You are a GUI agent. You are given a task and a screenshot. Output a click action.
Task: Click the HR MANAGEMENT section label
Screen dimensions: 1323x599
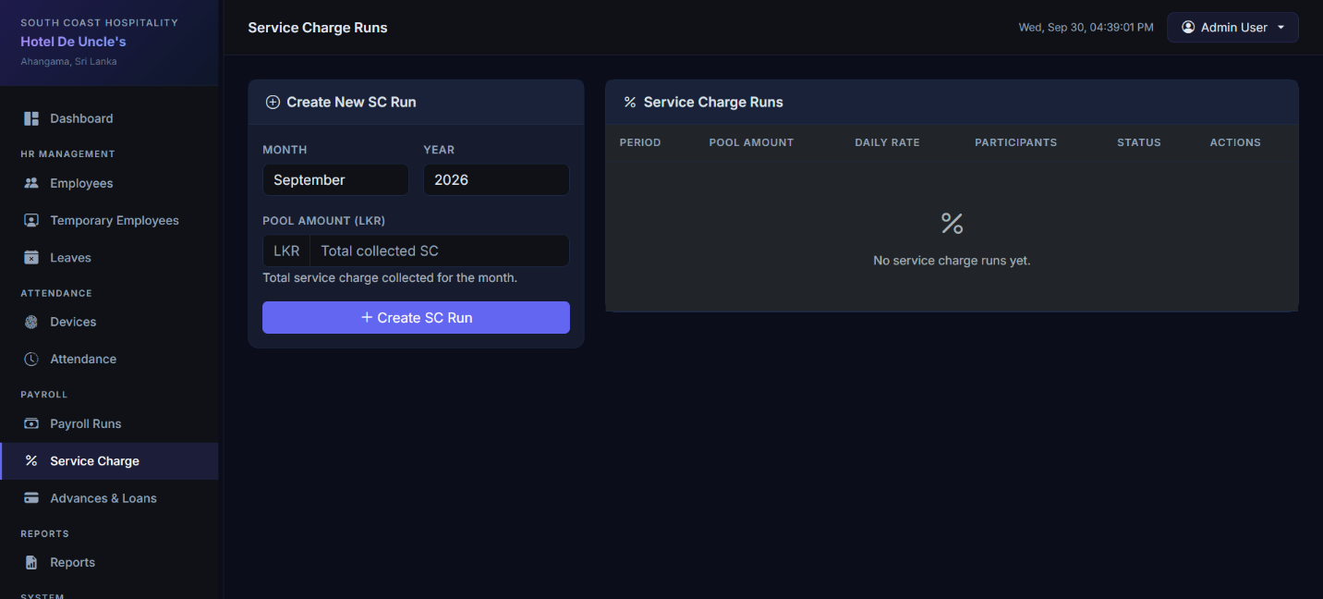(x=68, y=154)
